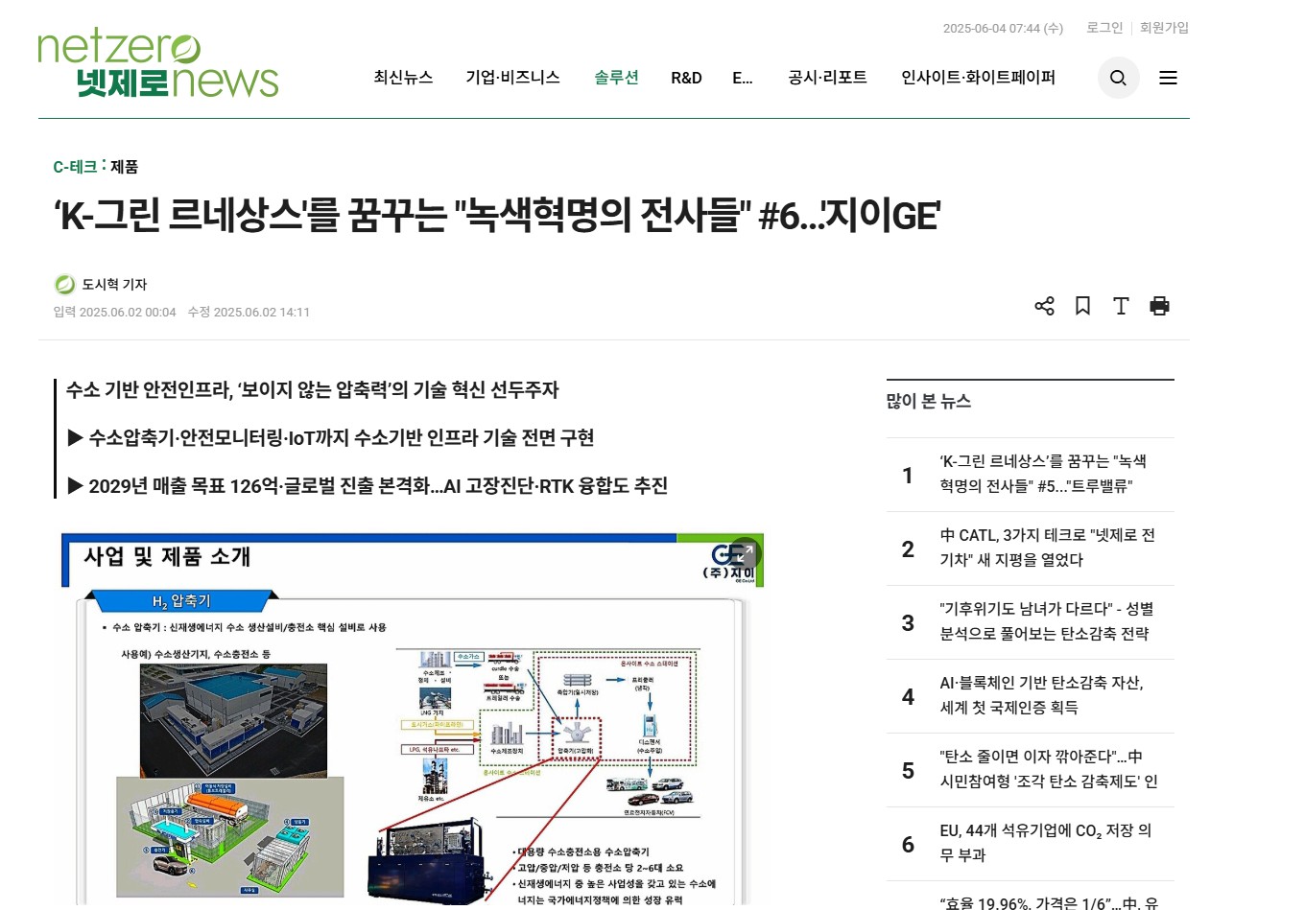Open top-ranked article about 트루밸류
The width and height of the screenshot is (1305, 910).
click(x=1043, y=474)
